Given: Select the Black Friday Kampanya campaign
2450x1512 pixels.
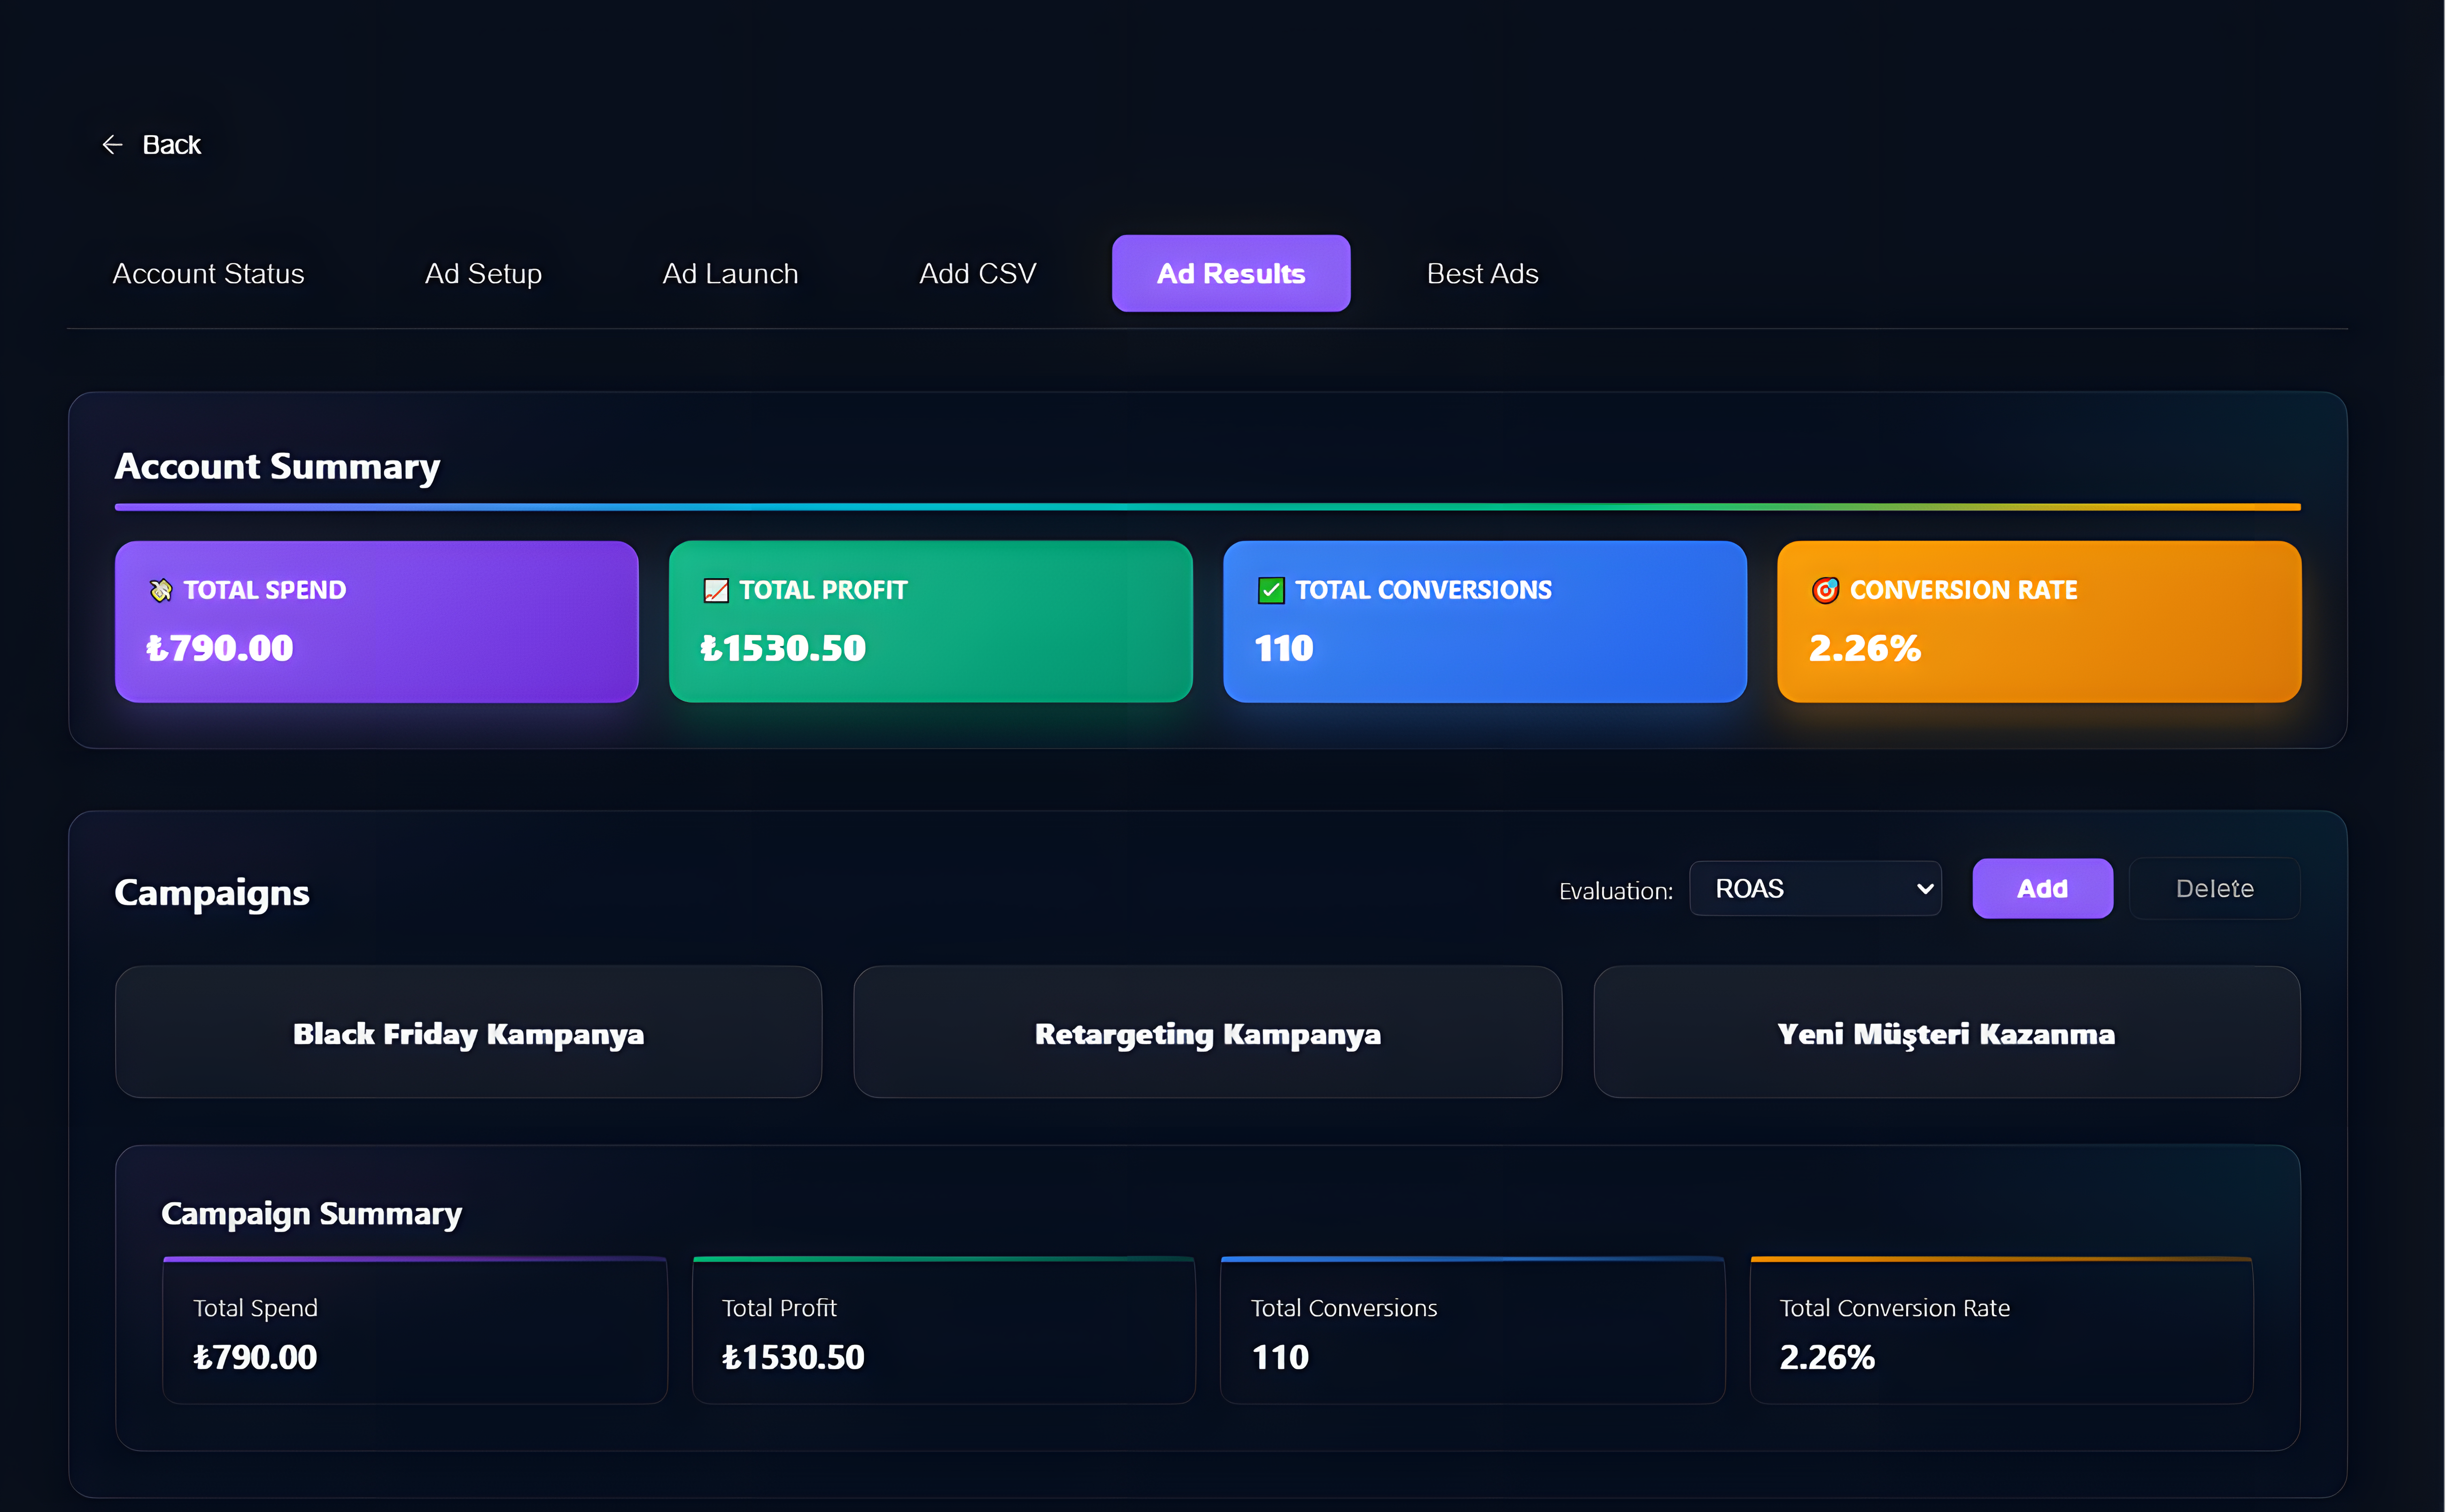Looking at the screenshot, I should click(x=468, y=1032).
